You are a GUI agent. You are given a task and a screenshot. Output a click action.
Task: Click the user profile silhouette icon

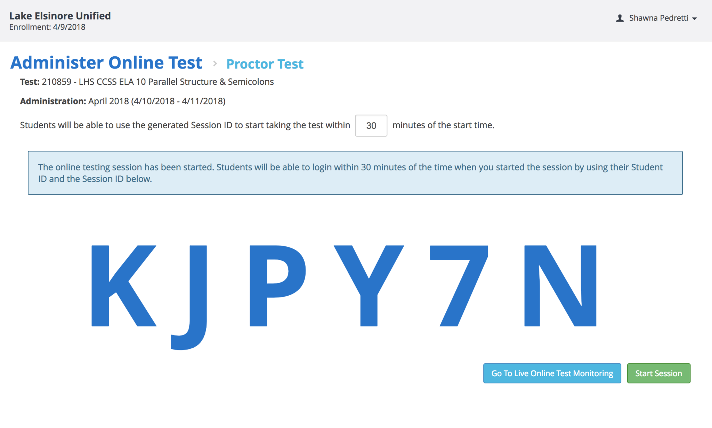[620, 18]
